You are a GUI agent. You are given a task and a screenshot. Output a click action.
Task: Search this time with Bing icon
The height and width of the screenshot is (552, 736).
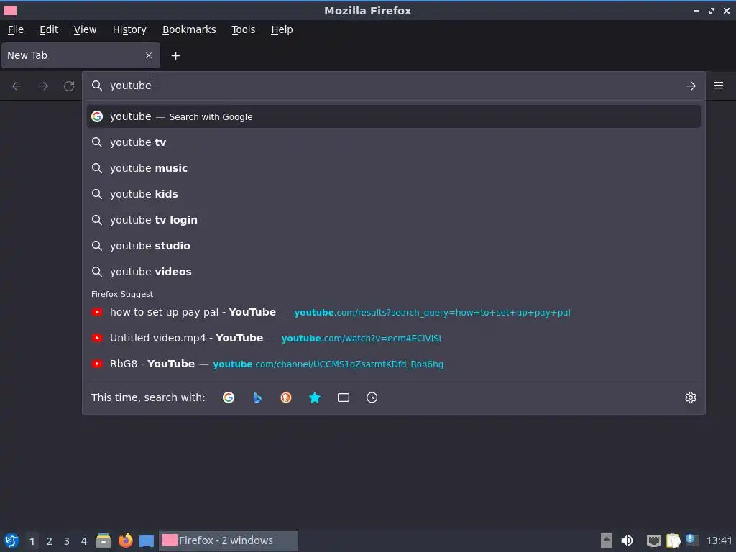[257, 397]
